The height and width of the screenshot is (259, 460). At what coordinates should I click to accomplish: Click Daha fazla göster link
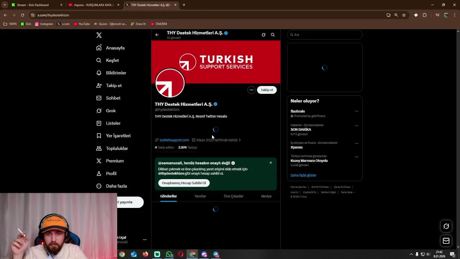(304, 176)
